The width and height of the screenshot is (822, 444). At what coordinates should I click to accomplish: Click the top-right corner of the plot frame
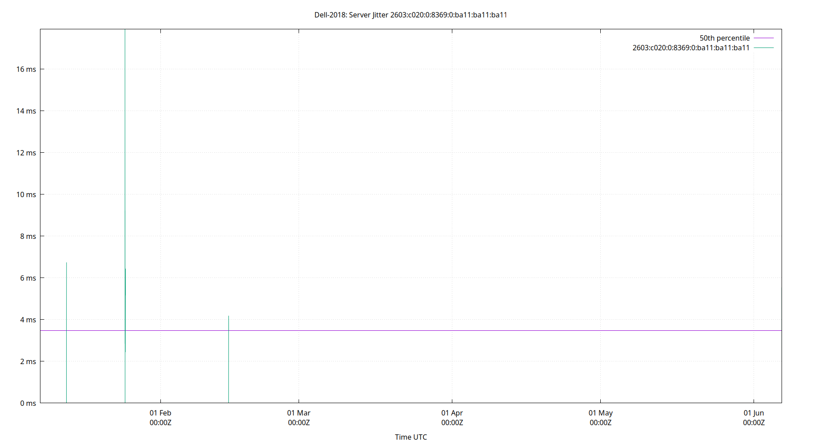(782, 28)
